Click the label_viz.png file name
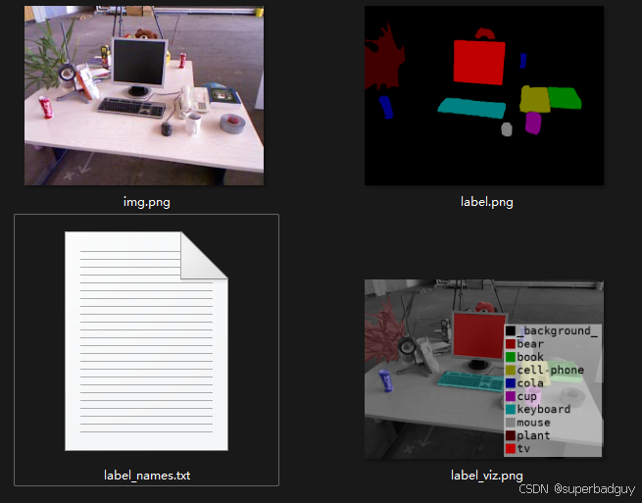642x503 pixels. 486,476
